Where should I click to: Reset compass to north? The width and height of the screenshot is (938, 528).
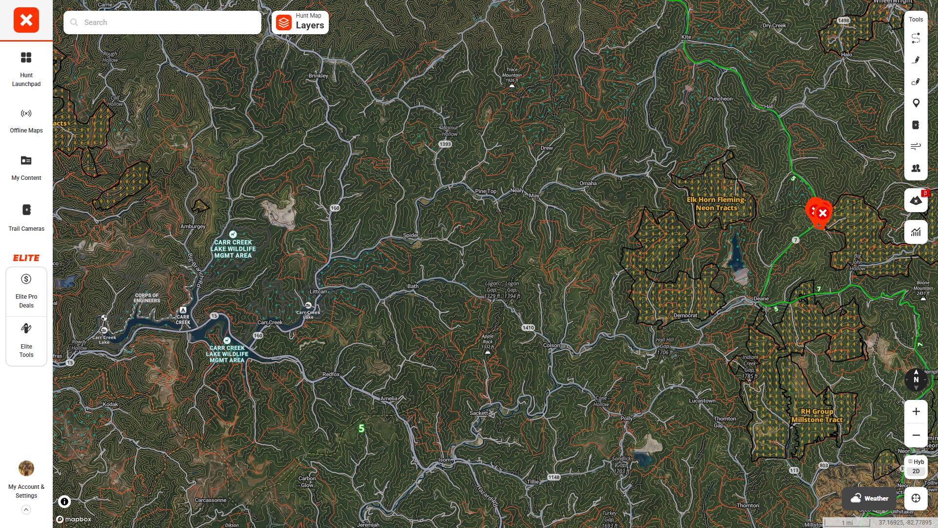(916, 379)
